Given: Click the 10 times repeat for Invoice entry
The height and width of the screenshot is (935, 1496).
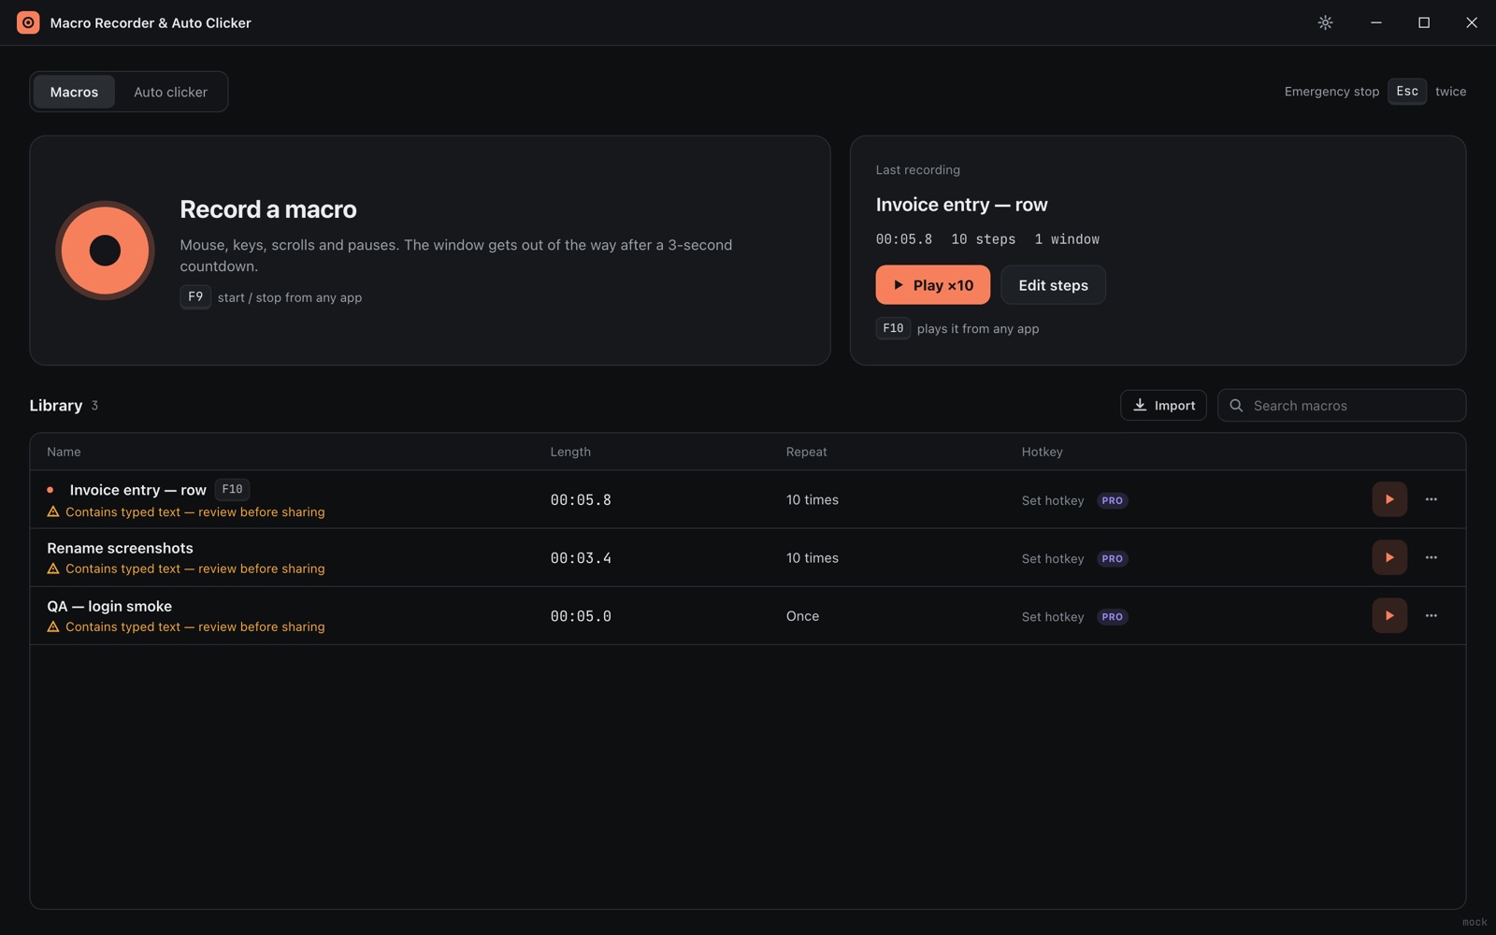Looking at the screenshot, I should (812, 500).
